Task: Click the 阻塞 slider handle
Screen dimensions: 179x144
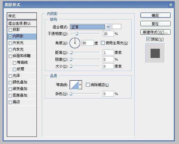Action: (71, 59)
